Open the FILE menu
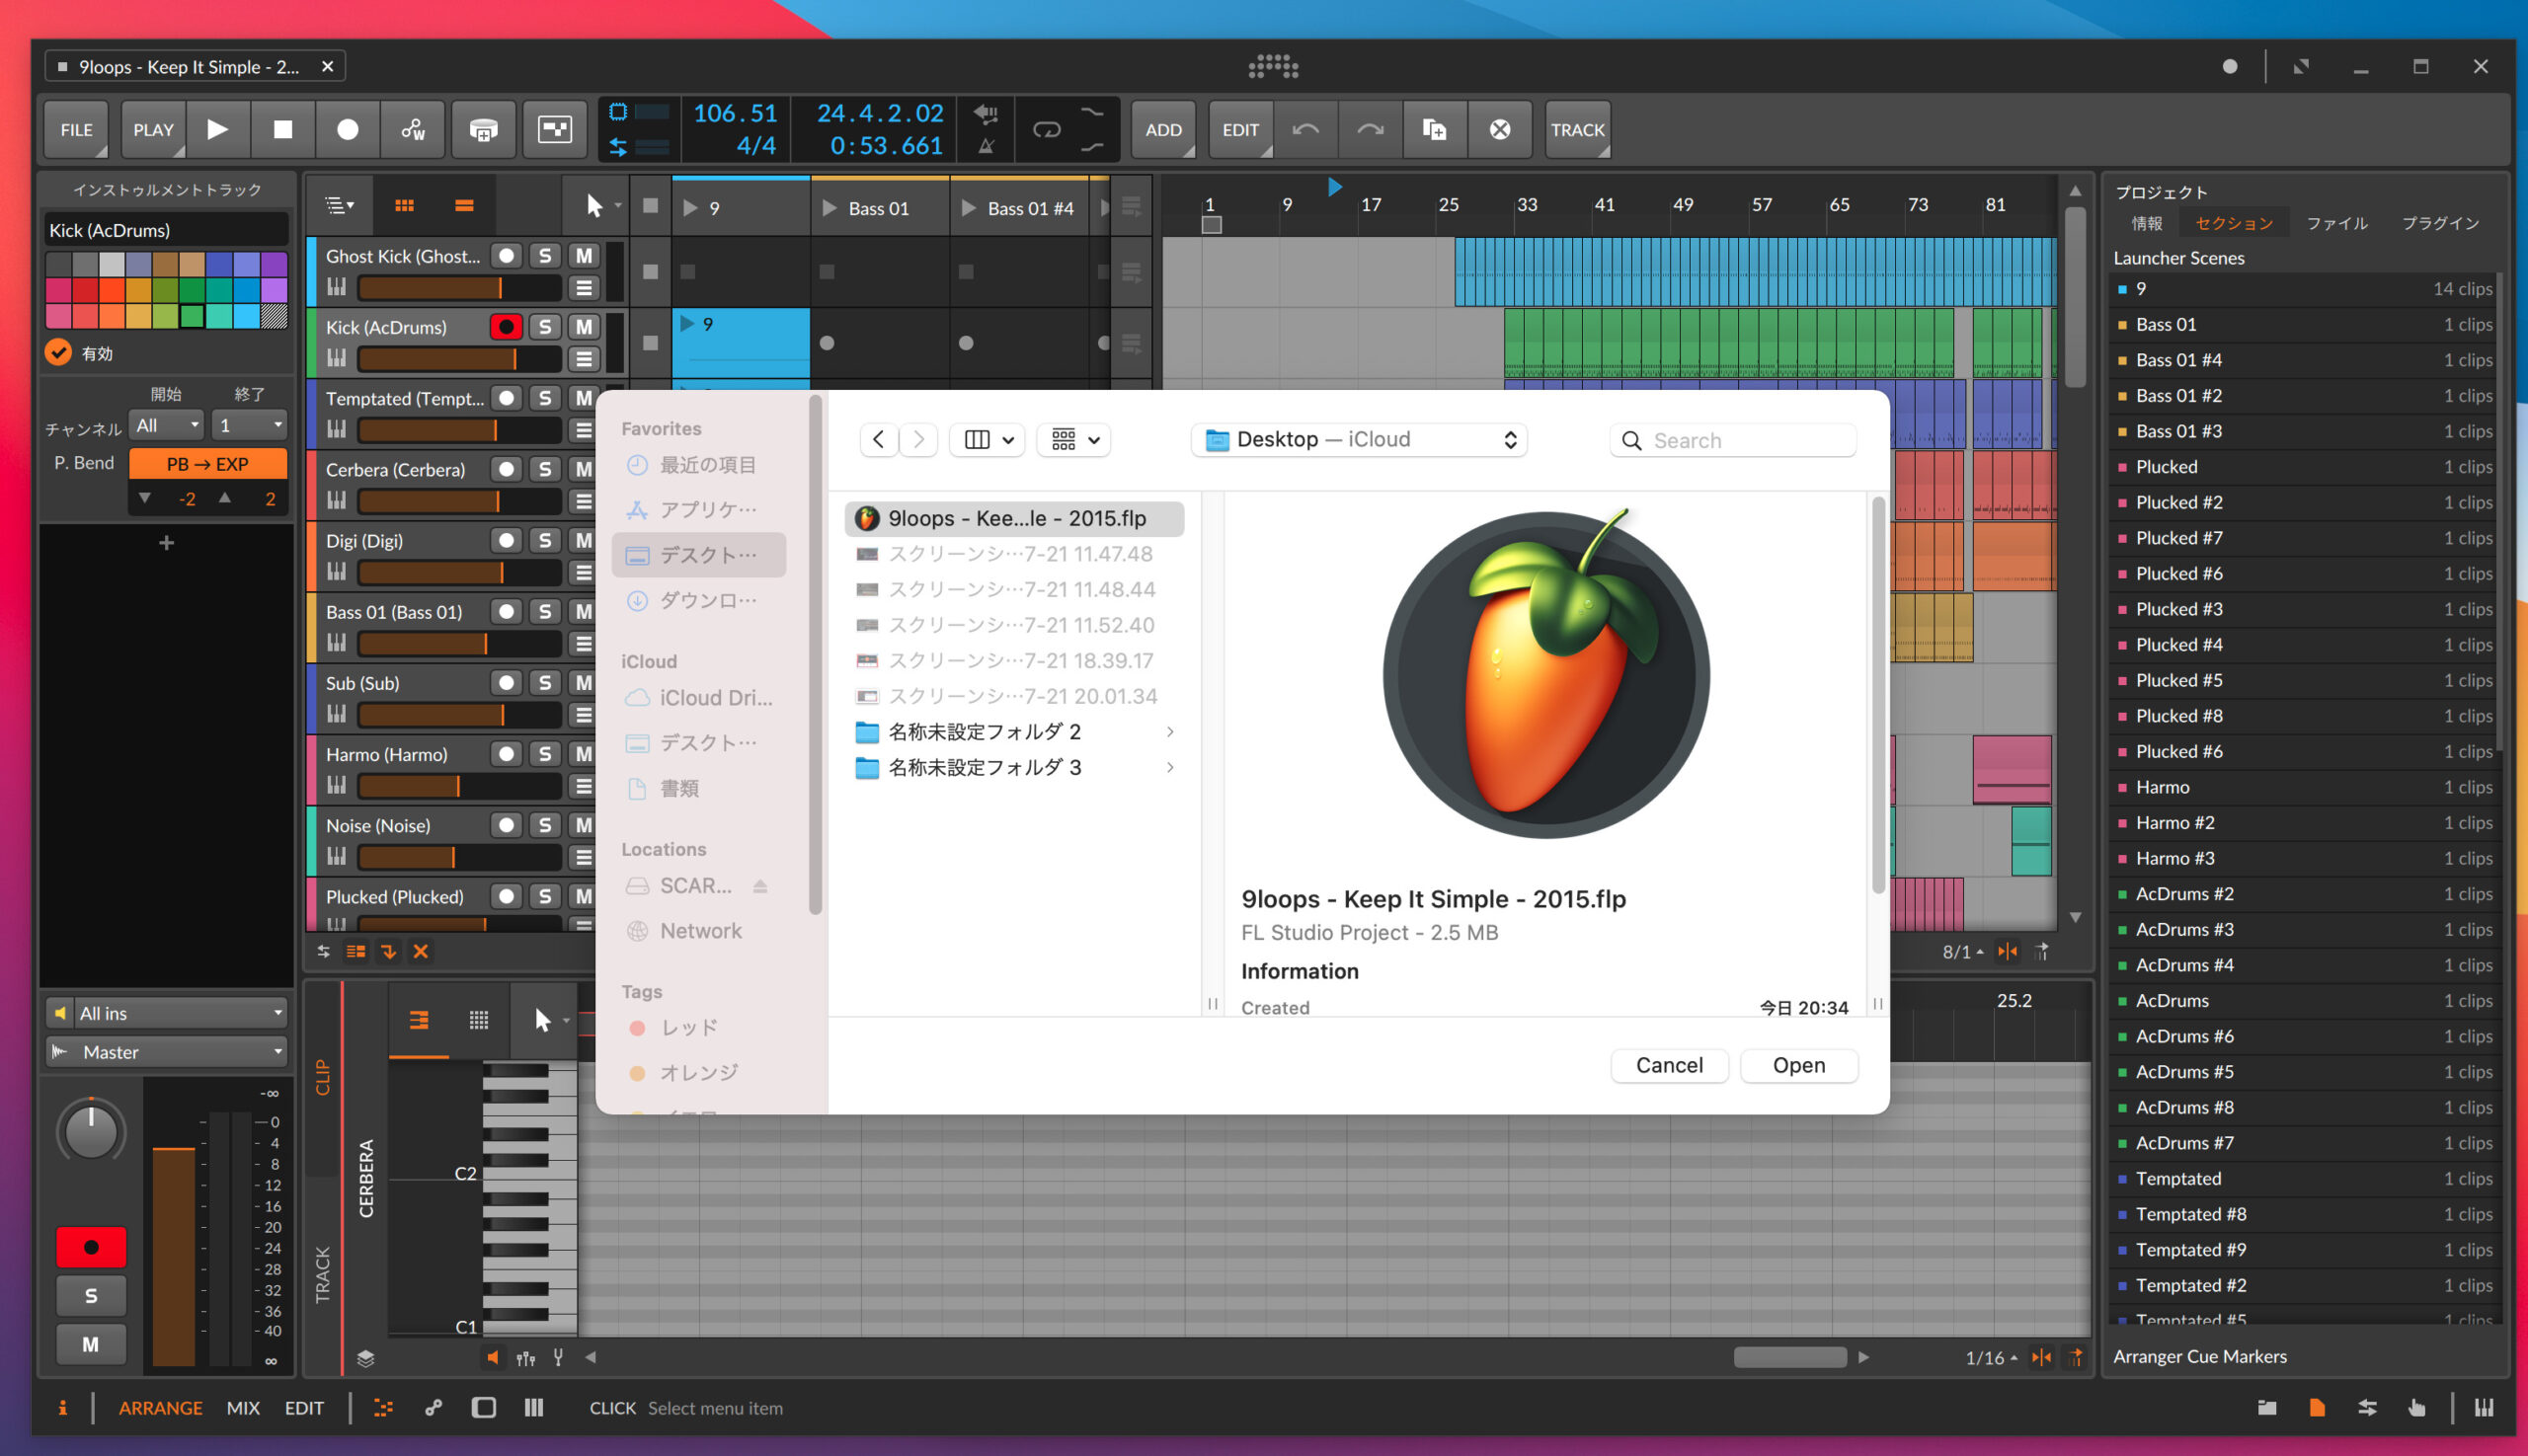The width and height of the screenshot is (2528, 1456). [x=76, y=129]
